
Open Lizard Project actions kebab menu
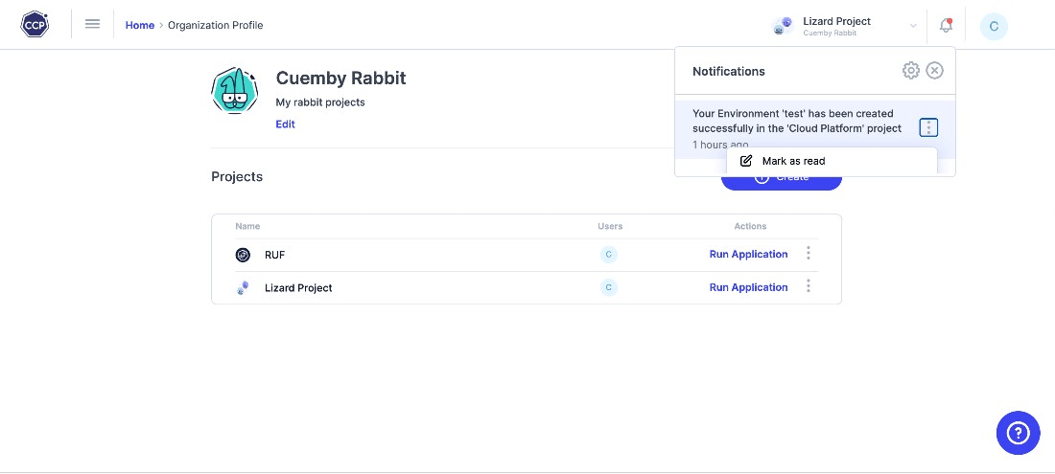[809, 286]
